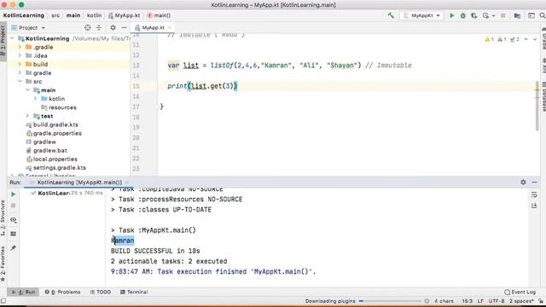Collapse the src folder
Screen dimensions: 546x307
point(20,81)
